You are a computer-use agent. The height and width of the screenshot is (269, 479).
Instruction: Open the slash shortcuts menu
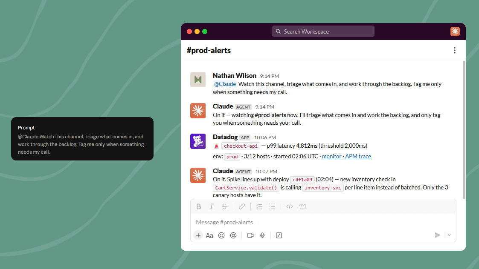click(279, 235)
